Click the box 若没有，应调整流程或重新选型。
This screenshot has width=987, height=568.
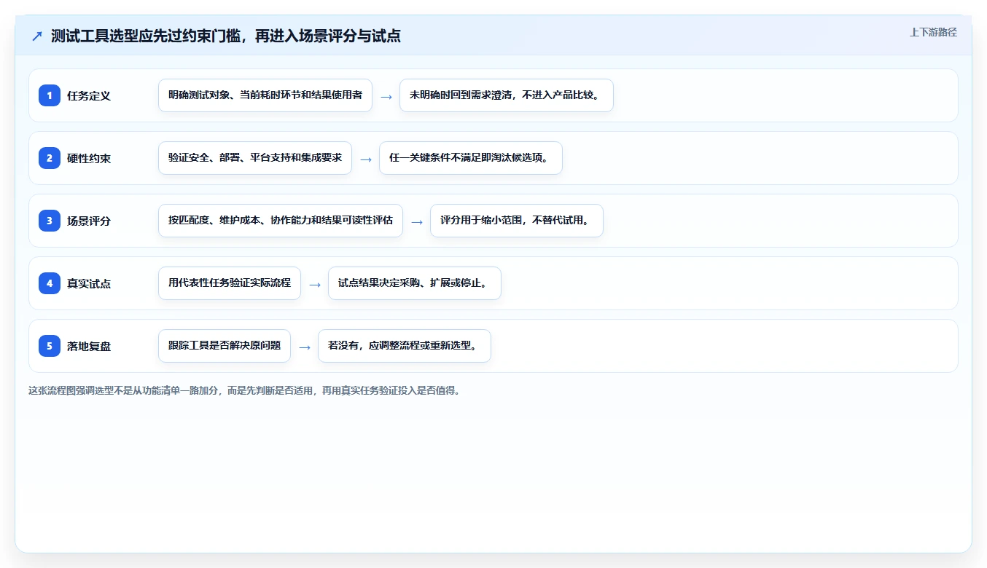[405, 346]
